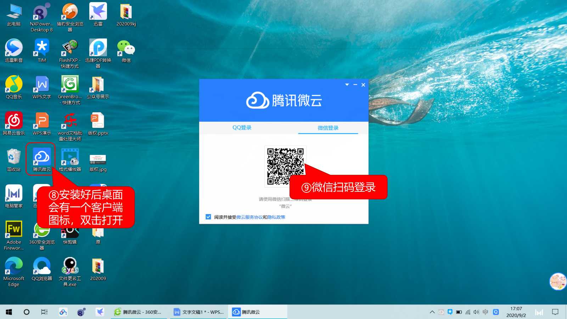Minimize the 腾讯微云 login window
567x319 pixels.
click(x=355, y=85)
